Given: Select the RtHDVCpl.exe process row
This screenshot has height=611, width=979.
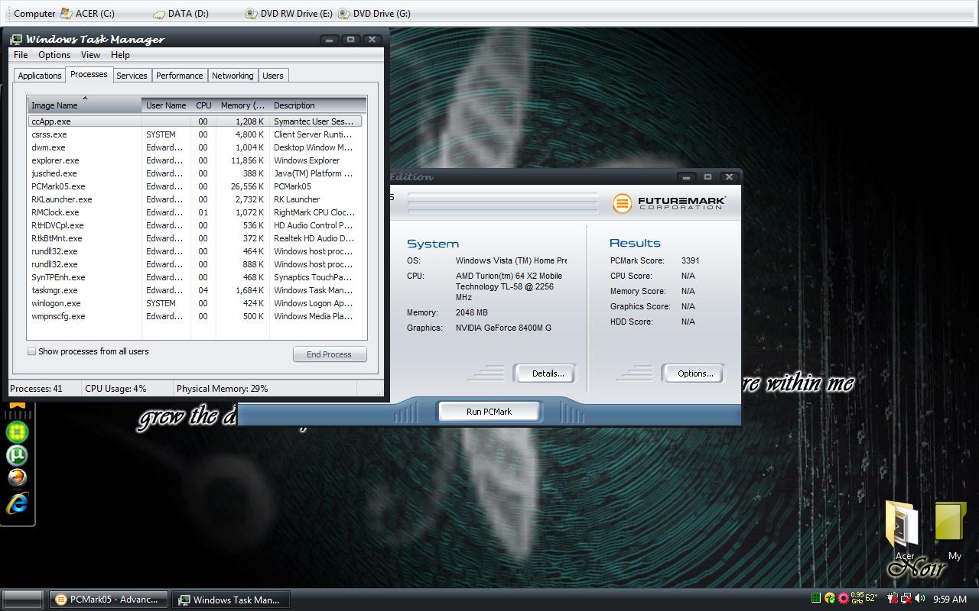Looking at the screenshot, I should (195, 225).
